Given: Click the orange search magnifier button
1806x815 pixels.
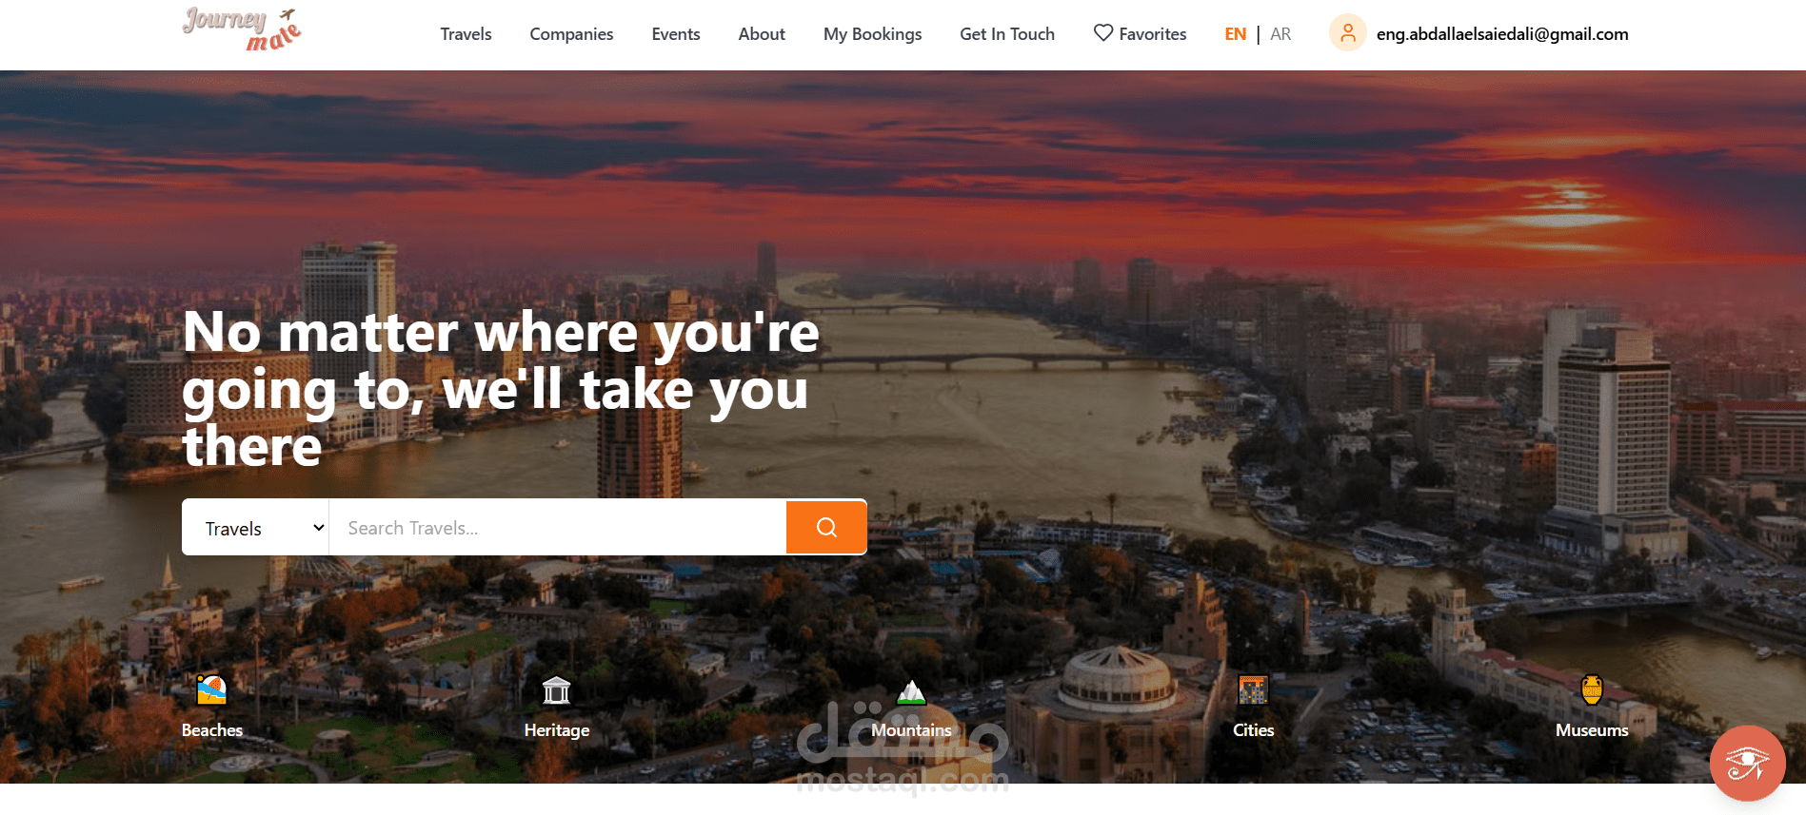Looking at the screenshot, I should (826, 527).
